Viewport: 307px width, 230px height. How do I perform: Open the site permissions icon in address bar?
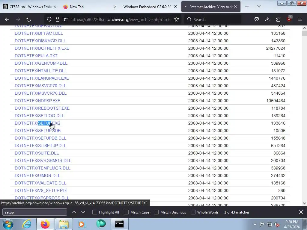coord(66,19)
